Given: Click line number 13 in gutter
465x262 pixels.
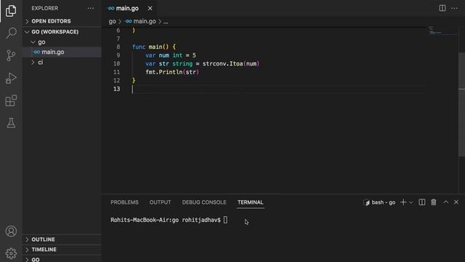Looking at the screenshot, I should click(117, 89).
